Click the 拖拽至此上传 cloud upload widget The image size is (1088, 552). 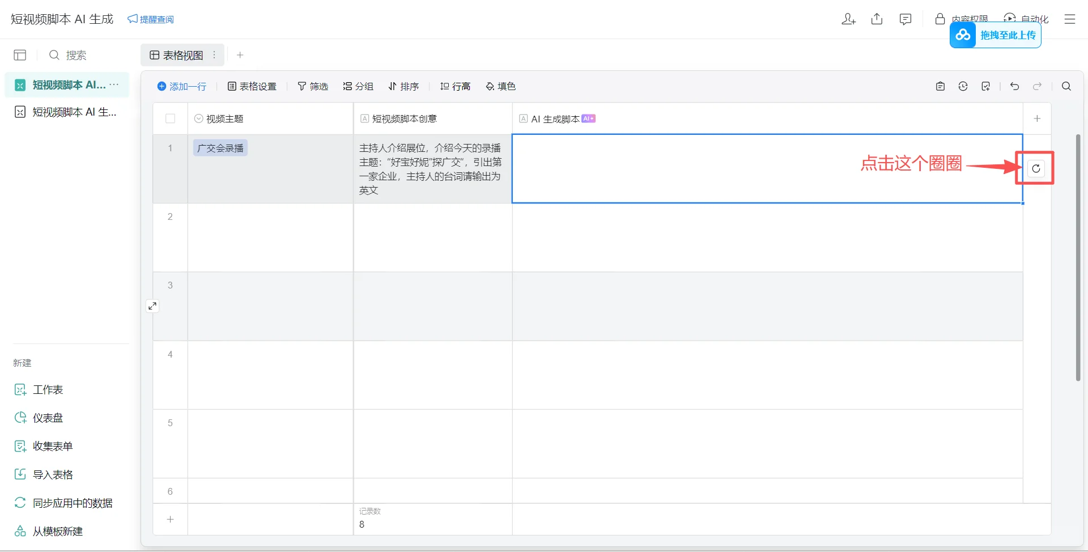click(x=996, y=35)
